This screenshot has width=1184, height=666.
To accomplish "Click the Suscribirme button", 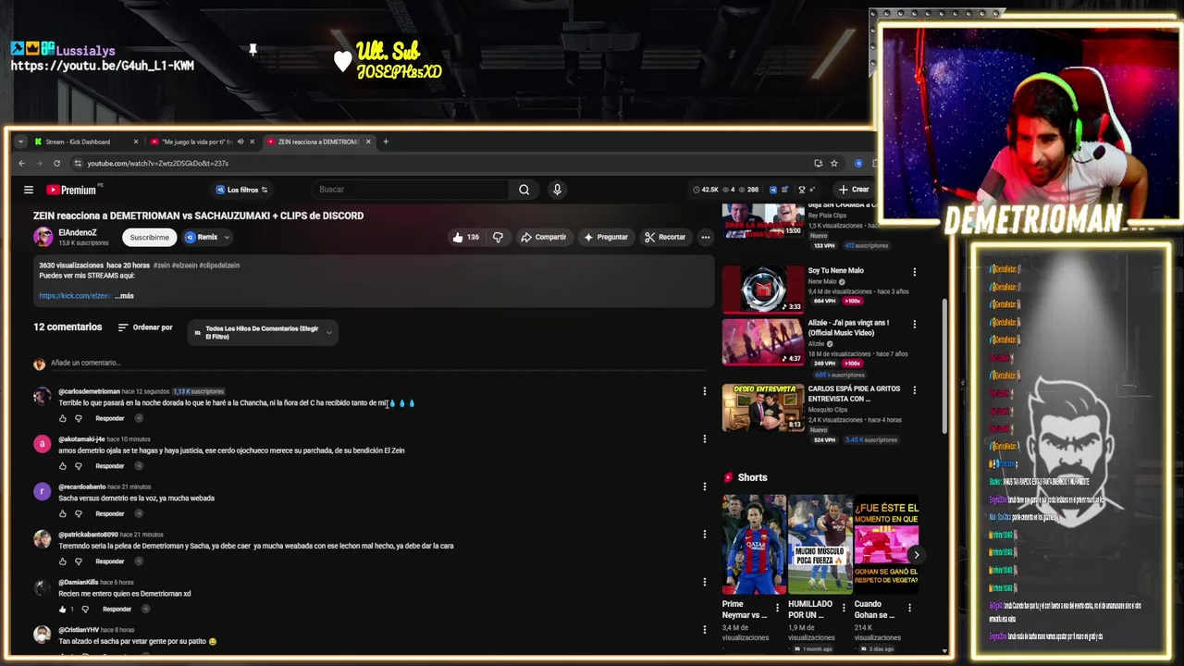I will coord(149,237).
